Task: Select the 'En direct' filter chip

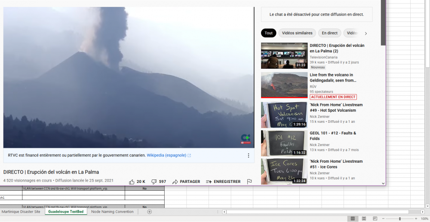Action: pyautogui.click(x=329, y=33)
